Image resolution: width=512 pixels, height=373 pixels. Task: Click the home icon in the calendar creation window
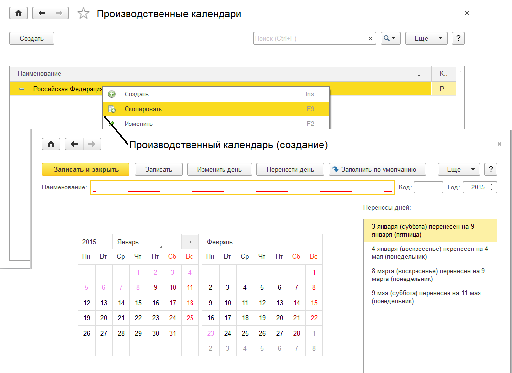point(51,144)
